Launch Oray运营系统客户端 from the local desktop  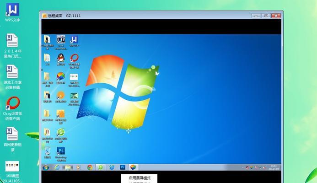click(12, 108)
